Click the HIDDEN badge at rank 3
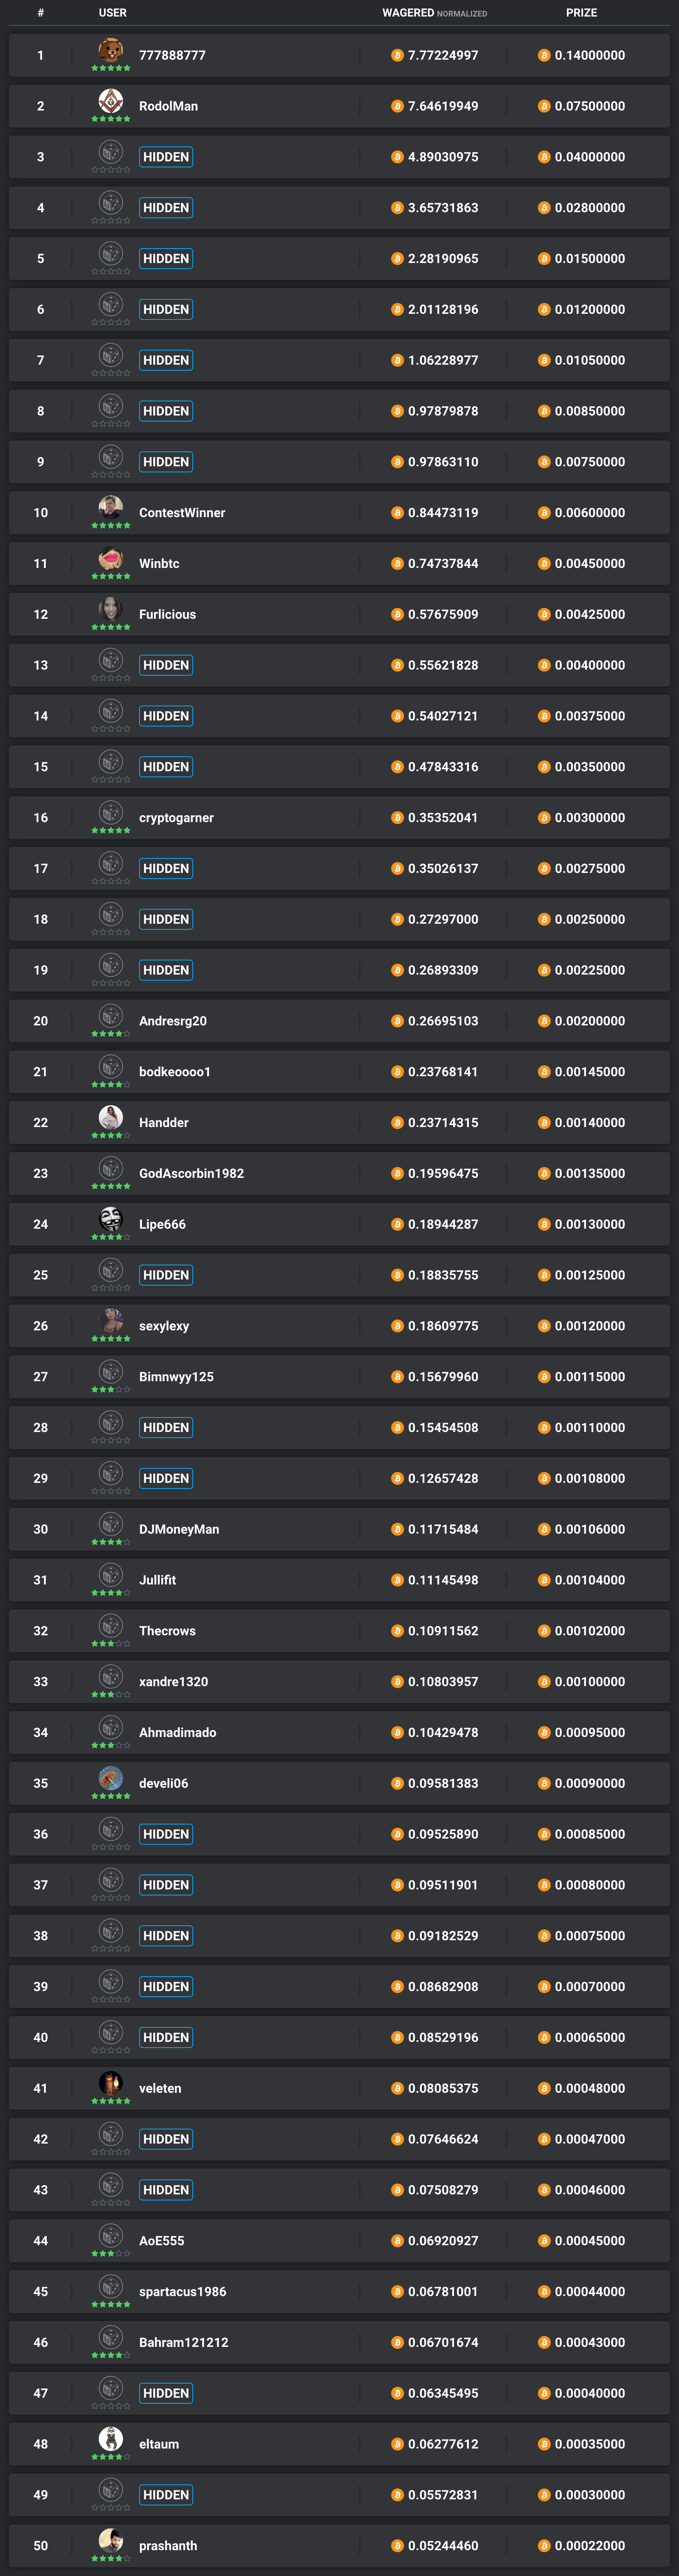This screenshot has width=679, height=2576. click(166, 157)
